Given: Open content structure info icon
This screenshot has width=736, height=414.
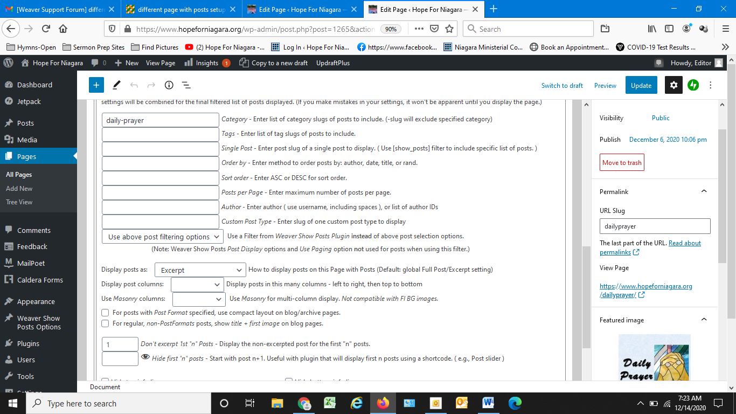Looking at the screenshot, I should (x=169, y=85).
